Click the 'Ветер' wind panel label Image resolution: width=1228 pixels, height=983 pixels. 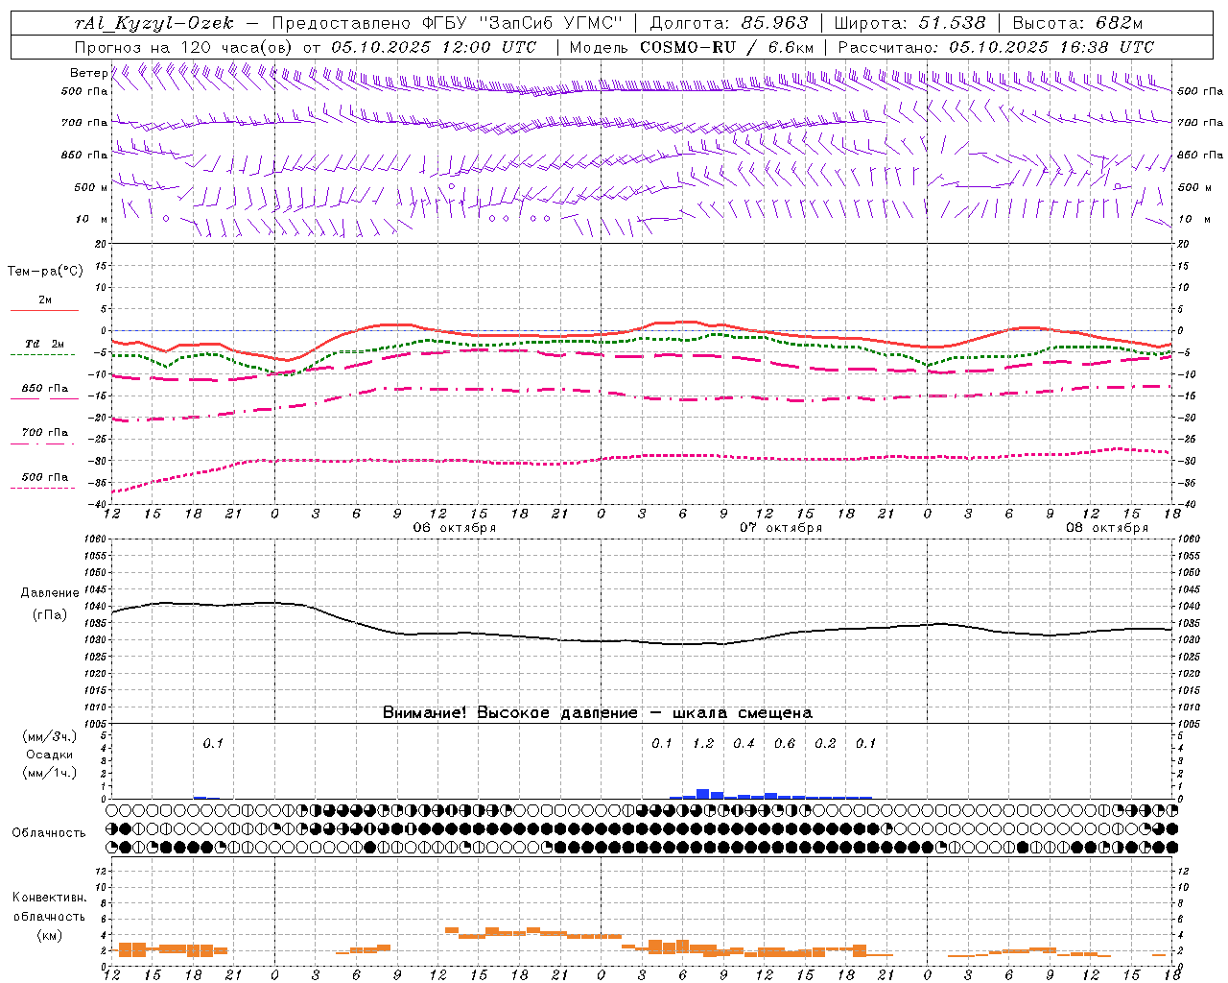(88, 73)
